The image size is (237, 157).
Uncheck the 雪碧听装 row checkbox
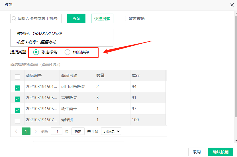point(17,99)
